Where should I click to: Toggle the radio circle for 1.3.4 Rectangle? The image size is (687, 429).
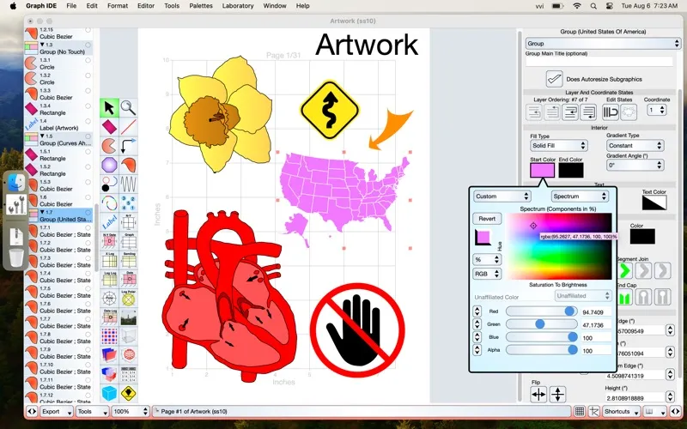coord(88,107)
